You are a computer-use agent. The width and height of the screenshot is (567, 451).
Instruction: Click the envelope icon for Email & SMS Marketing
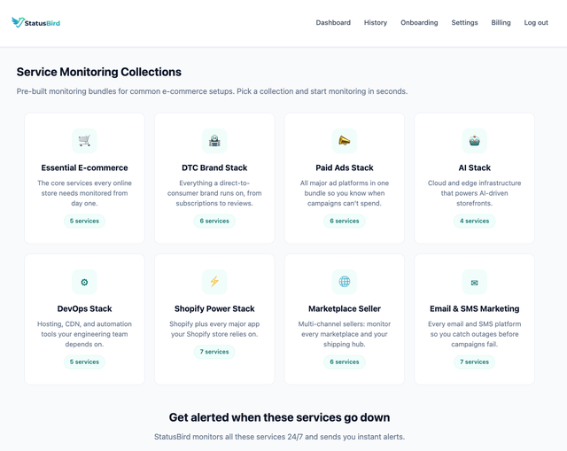point(475,282)
